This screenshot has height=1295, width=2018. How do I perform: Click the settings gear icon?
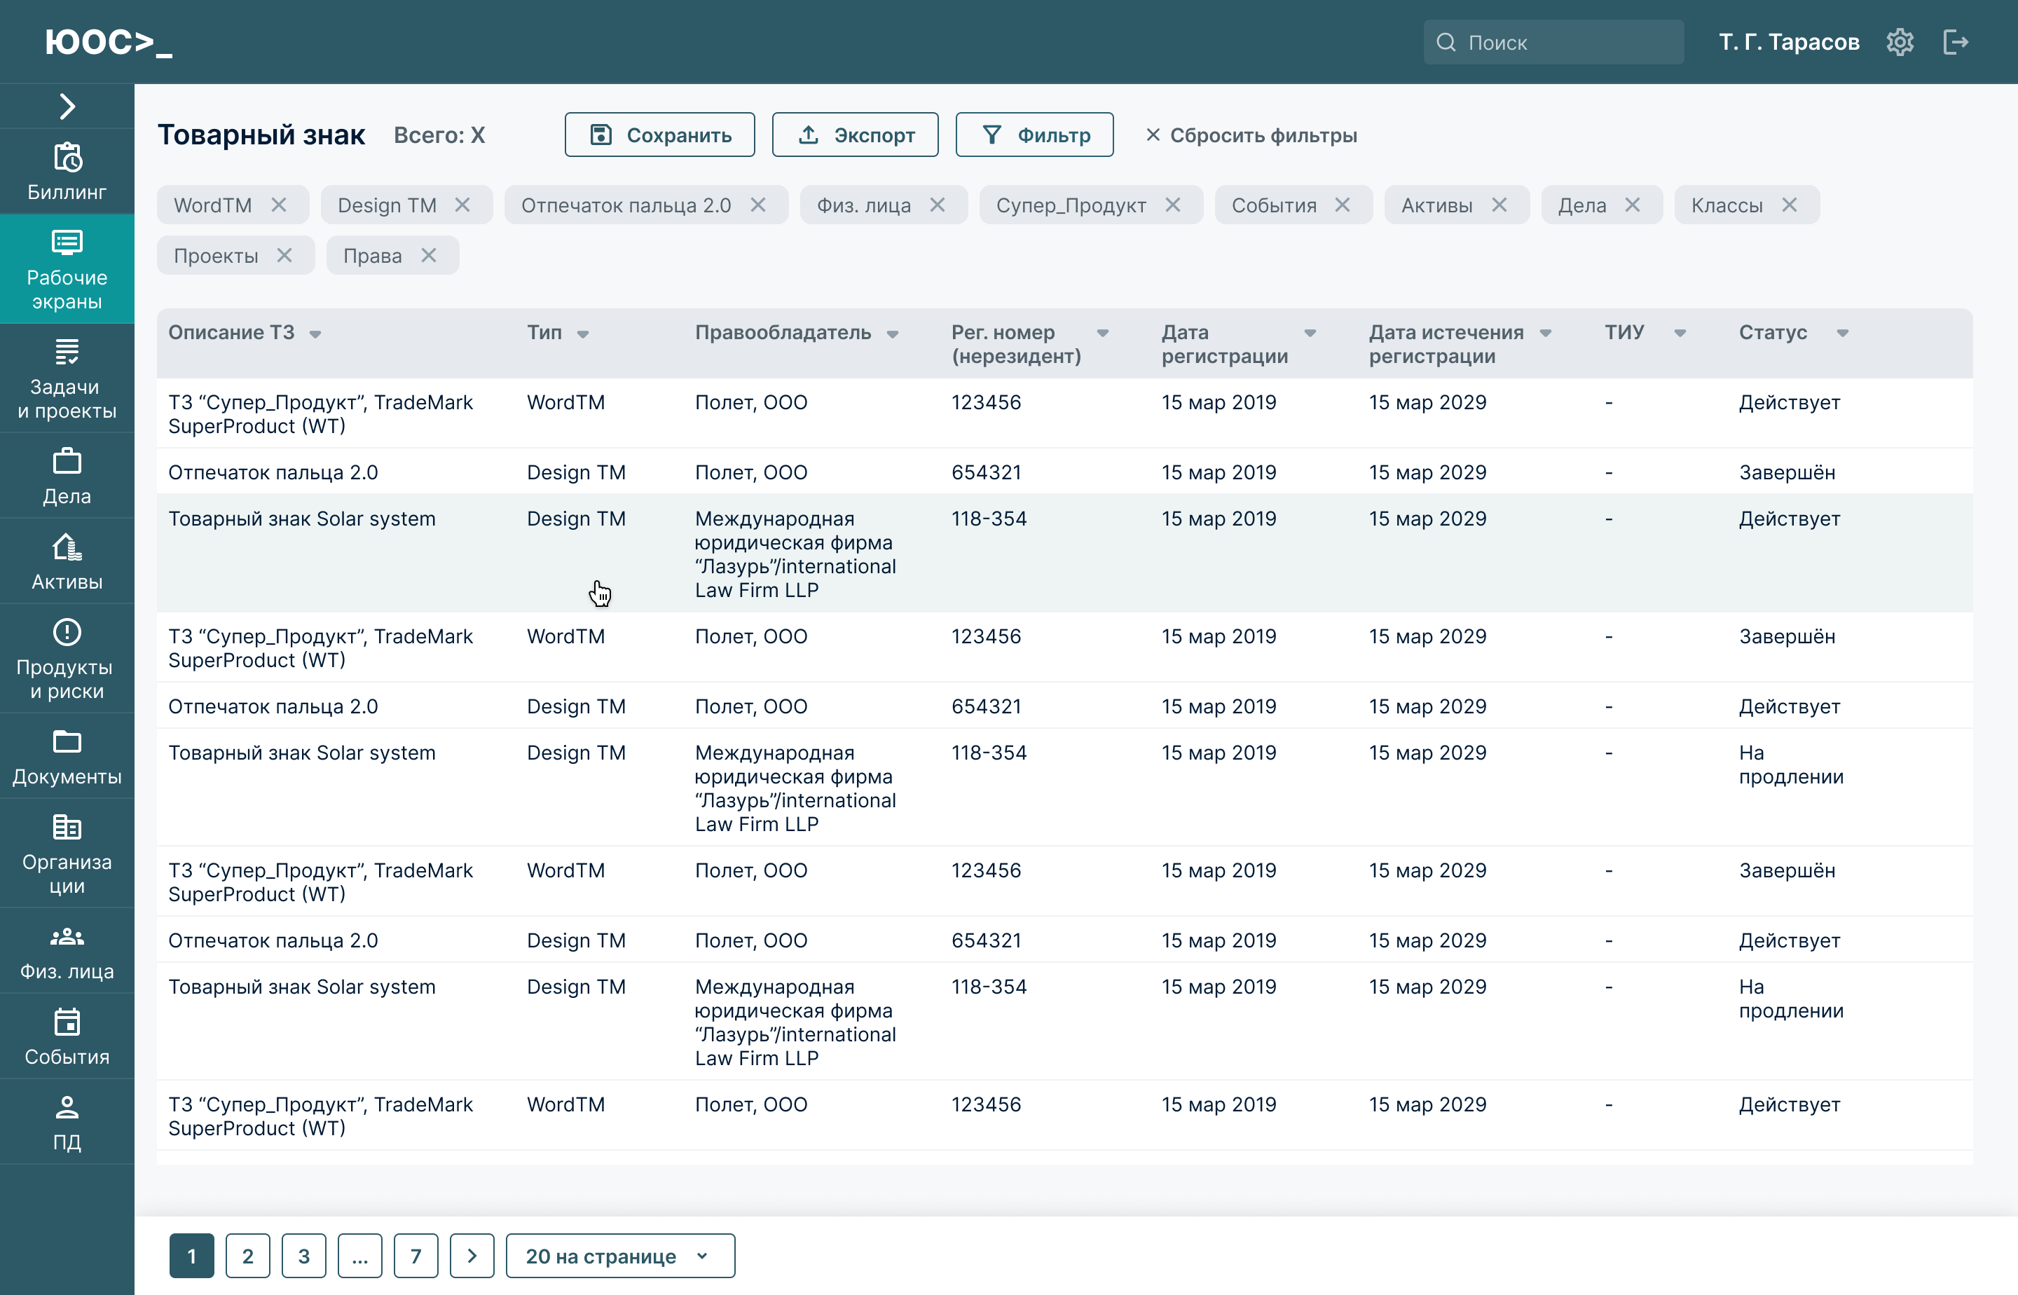(x=1900, y=42)
